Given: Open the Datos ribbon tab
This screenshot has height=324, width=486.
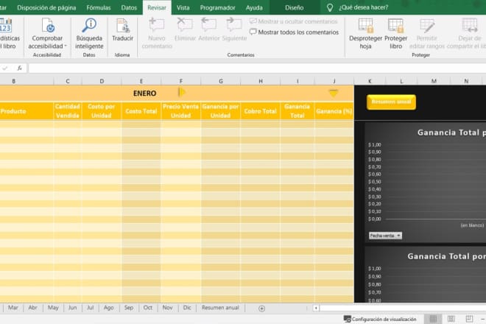Looking at the screenshot, I should 129,8.
